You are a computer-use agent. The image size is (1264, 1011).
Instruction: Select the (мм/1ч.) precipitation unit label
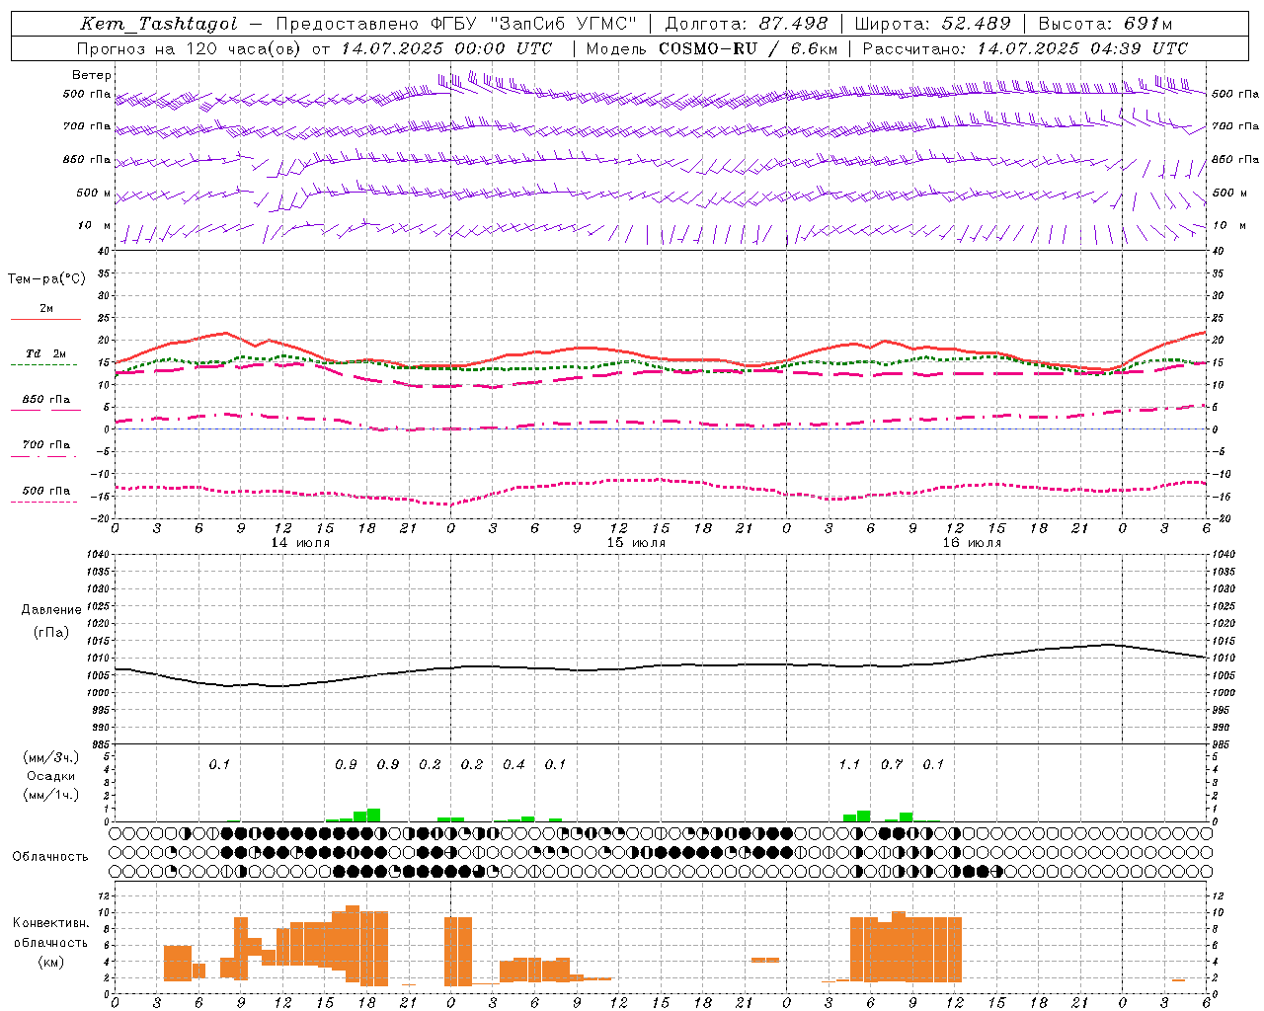[51, 795]
